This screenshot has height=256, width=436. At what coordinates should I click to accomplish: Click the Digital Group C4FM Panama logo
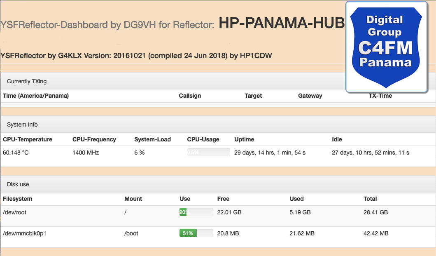pos(386,46)
